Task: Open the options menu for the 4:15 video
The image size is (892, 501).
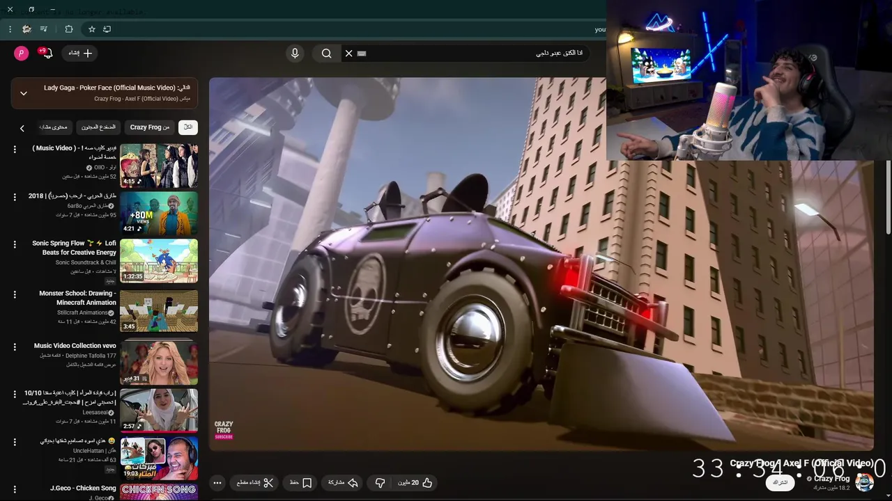Action: tap(15, 150)
